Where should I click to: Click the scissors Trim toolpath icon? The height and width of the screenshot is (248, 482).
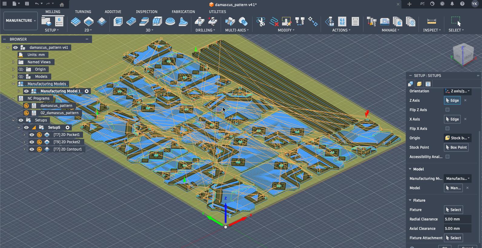coord(261,21)
